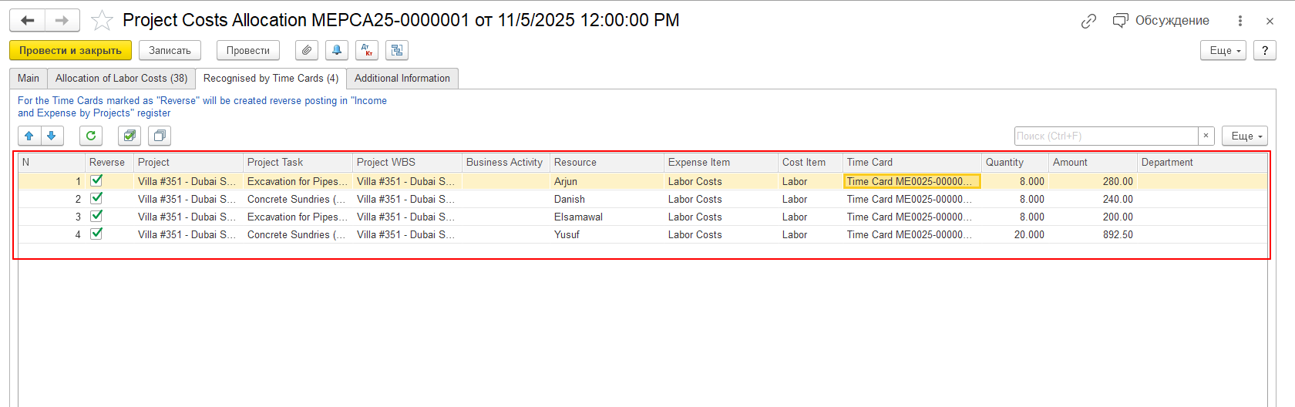
Task: Click Провести и закрыть button
Action: [70, 50]
